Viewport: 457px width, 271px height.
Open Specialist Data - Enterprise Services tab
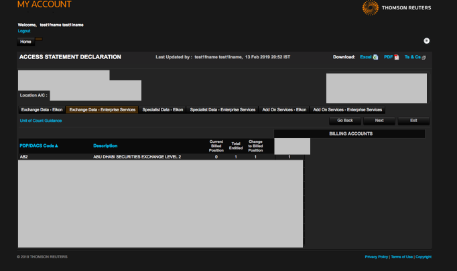[x=222, y=110]
